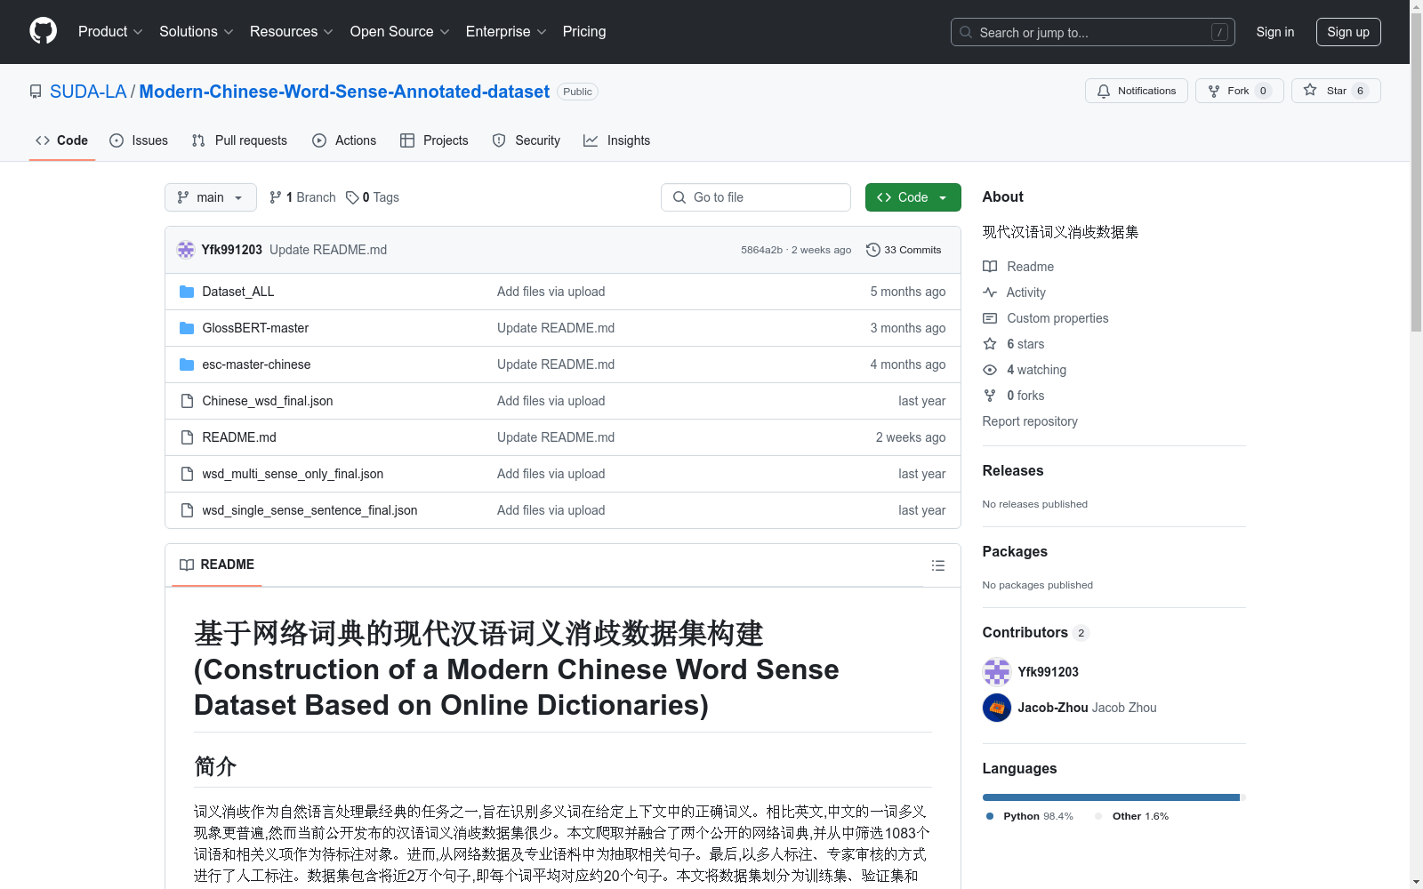Click the Releases heading link
1423x889 pixels.
[1013, 470]
